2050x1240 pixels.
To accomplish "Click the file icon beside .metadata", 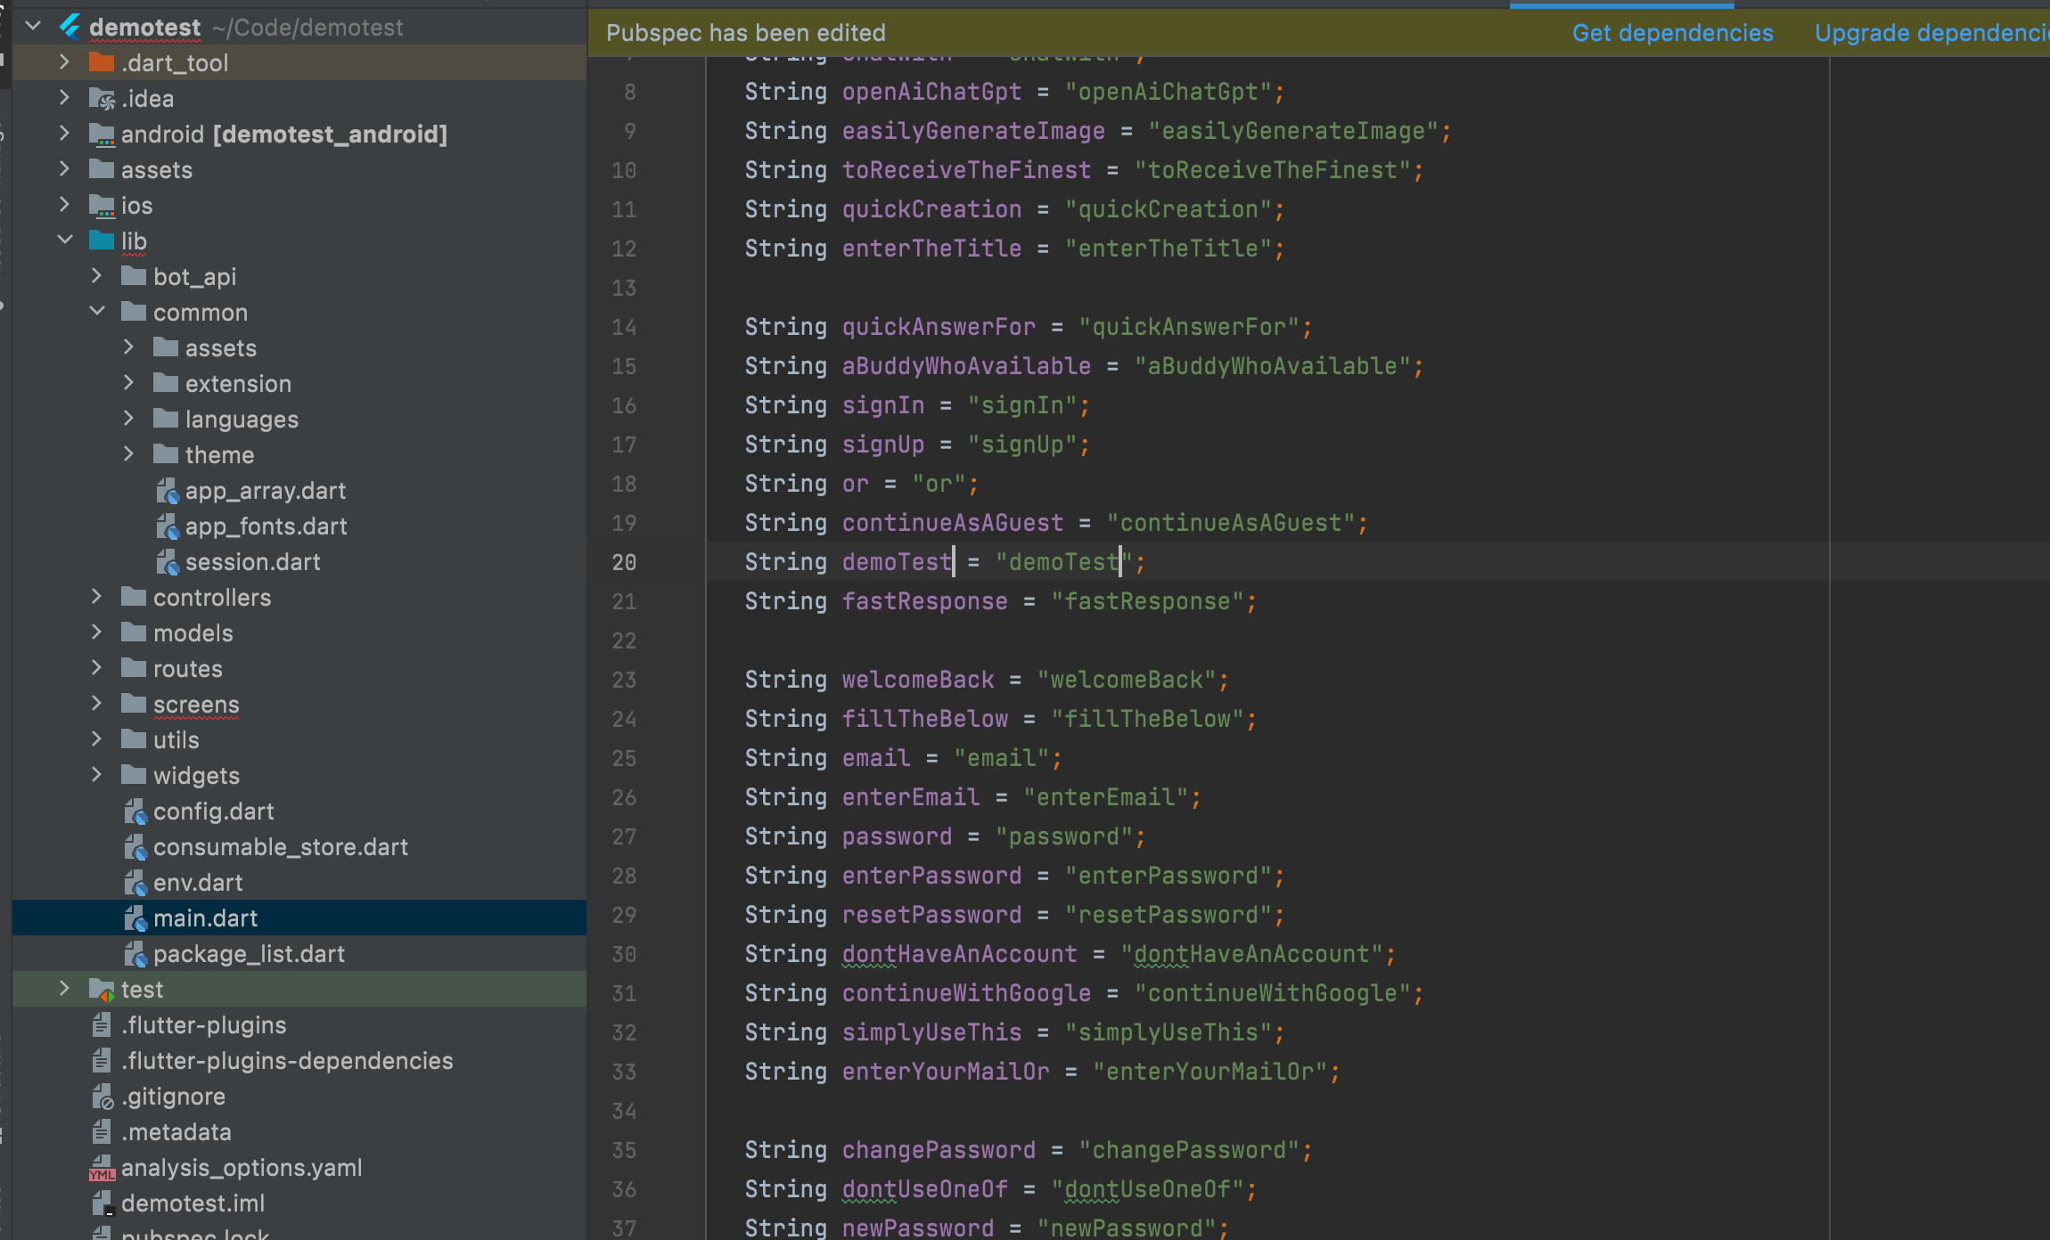I will click(x=101, y=1131).
